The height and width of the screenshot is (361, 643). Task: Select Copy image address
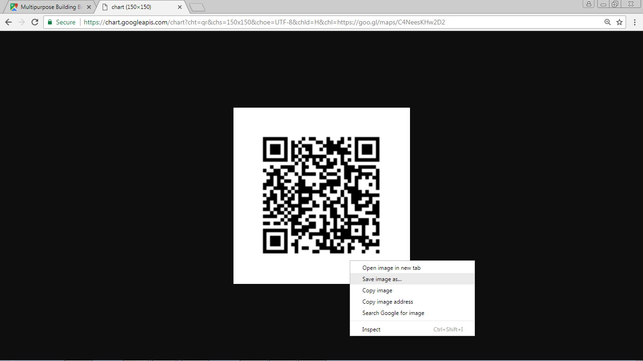click(x=412, y=302)
